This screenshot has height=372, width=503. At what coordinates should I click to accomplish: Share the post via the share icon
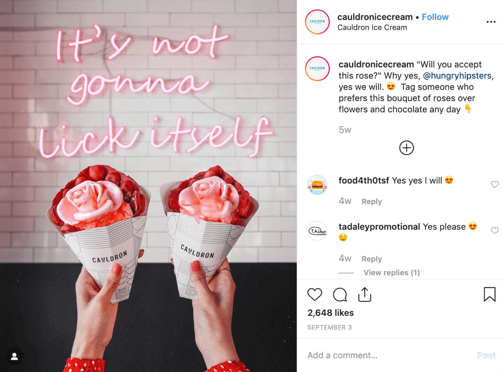pyautogui.click(x=364, y=294)
